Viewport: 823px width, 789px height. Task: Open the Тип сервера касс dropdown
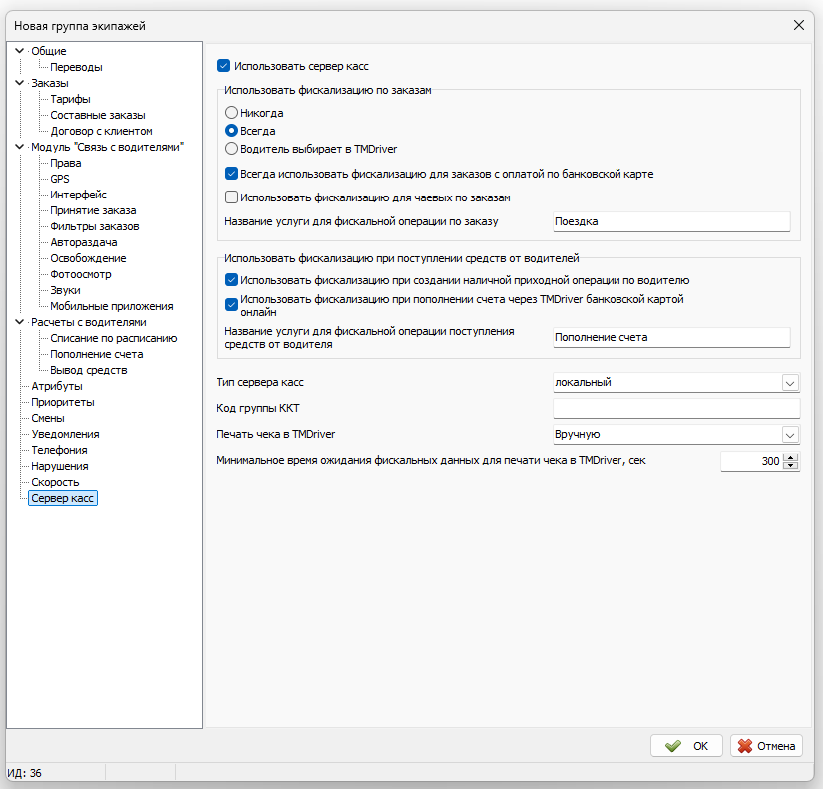[790, 383]
